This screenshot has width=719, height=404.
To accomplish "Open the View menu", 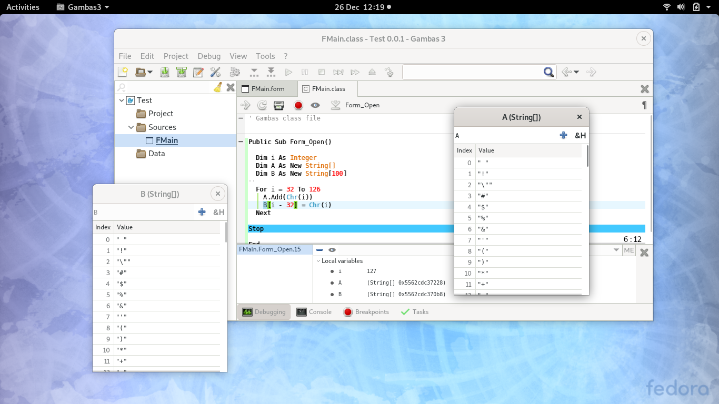I will pos(238,56).
